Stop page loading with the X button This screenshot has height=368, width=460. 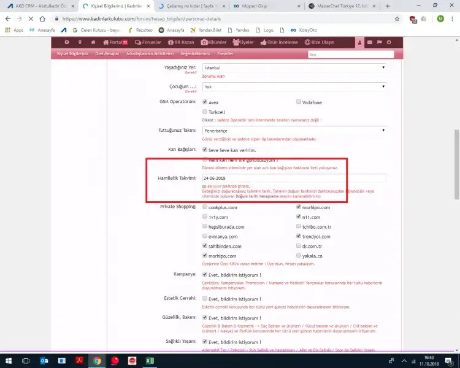click(31, 18)
